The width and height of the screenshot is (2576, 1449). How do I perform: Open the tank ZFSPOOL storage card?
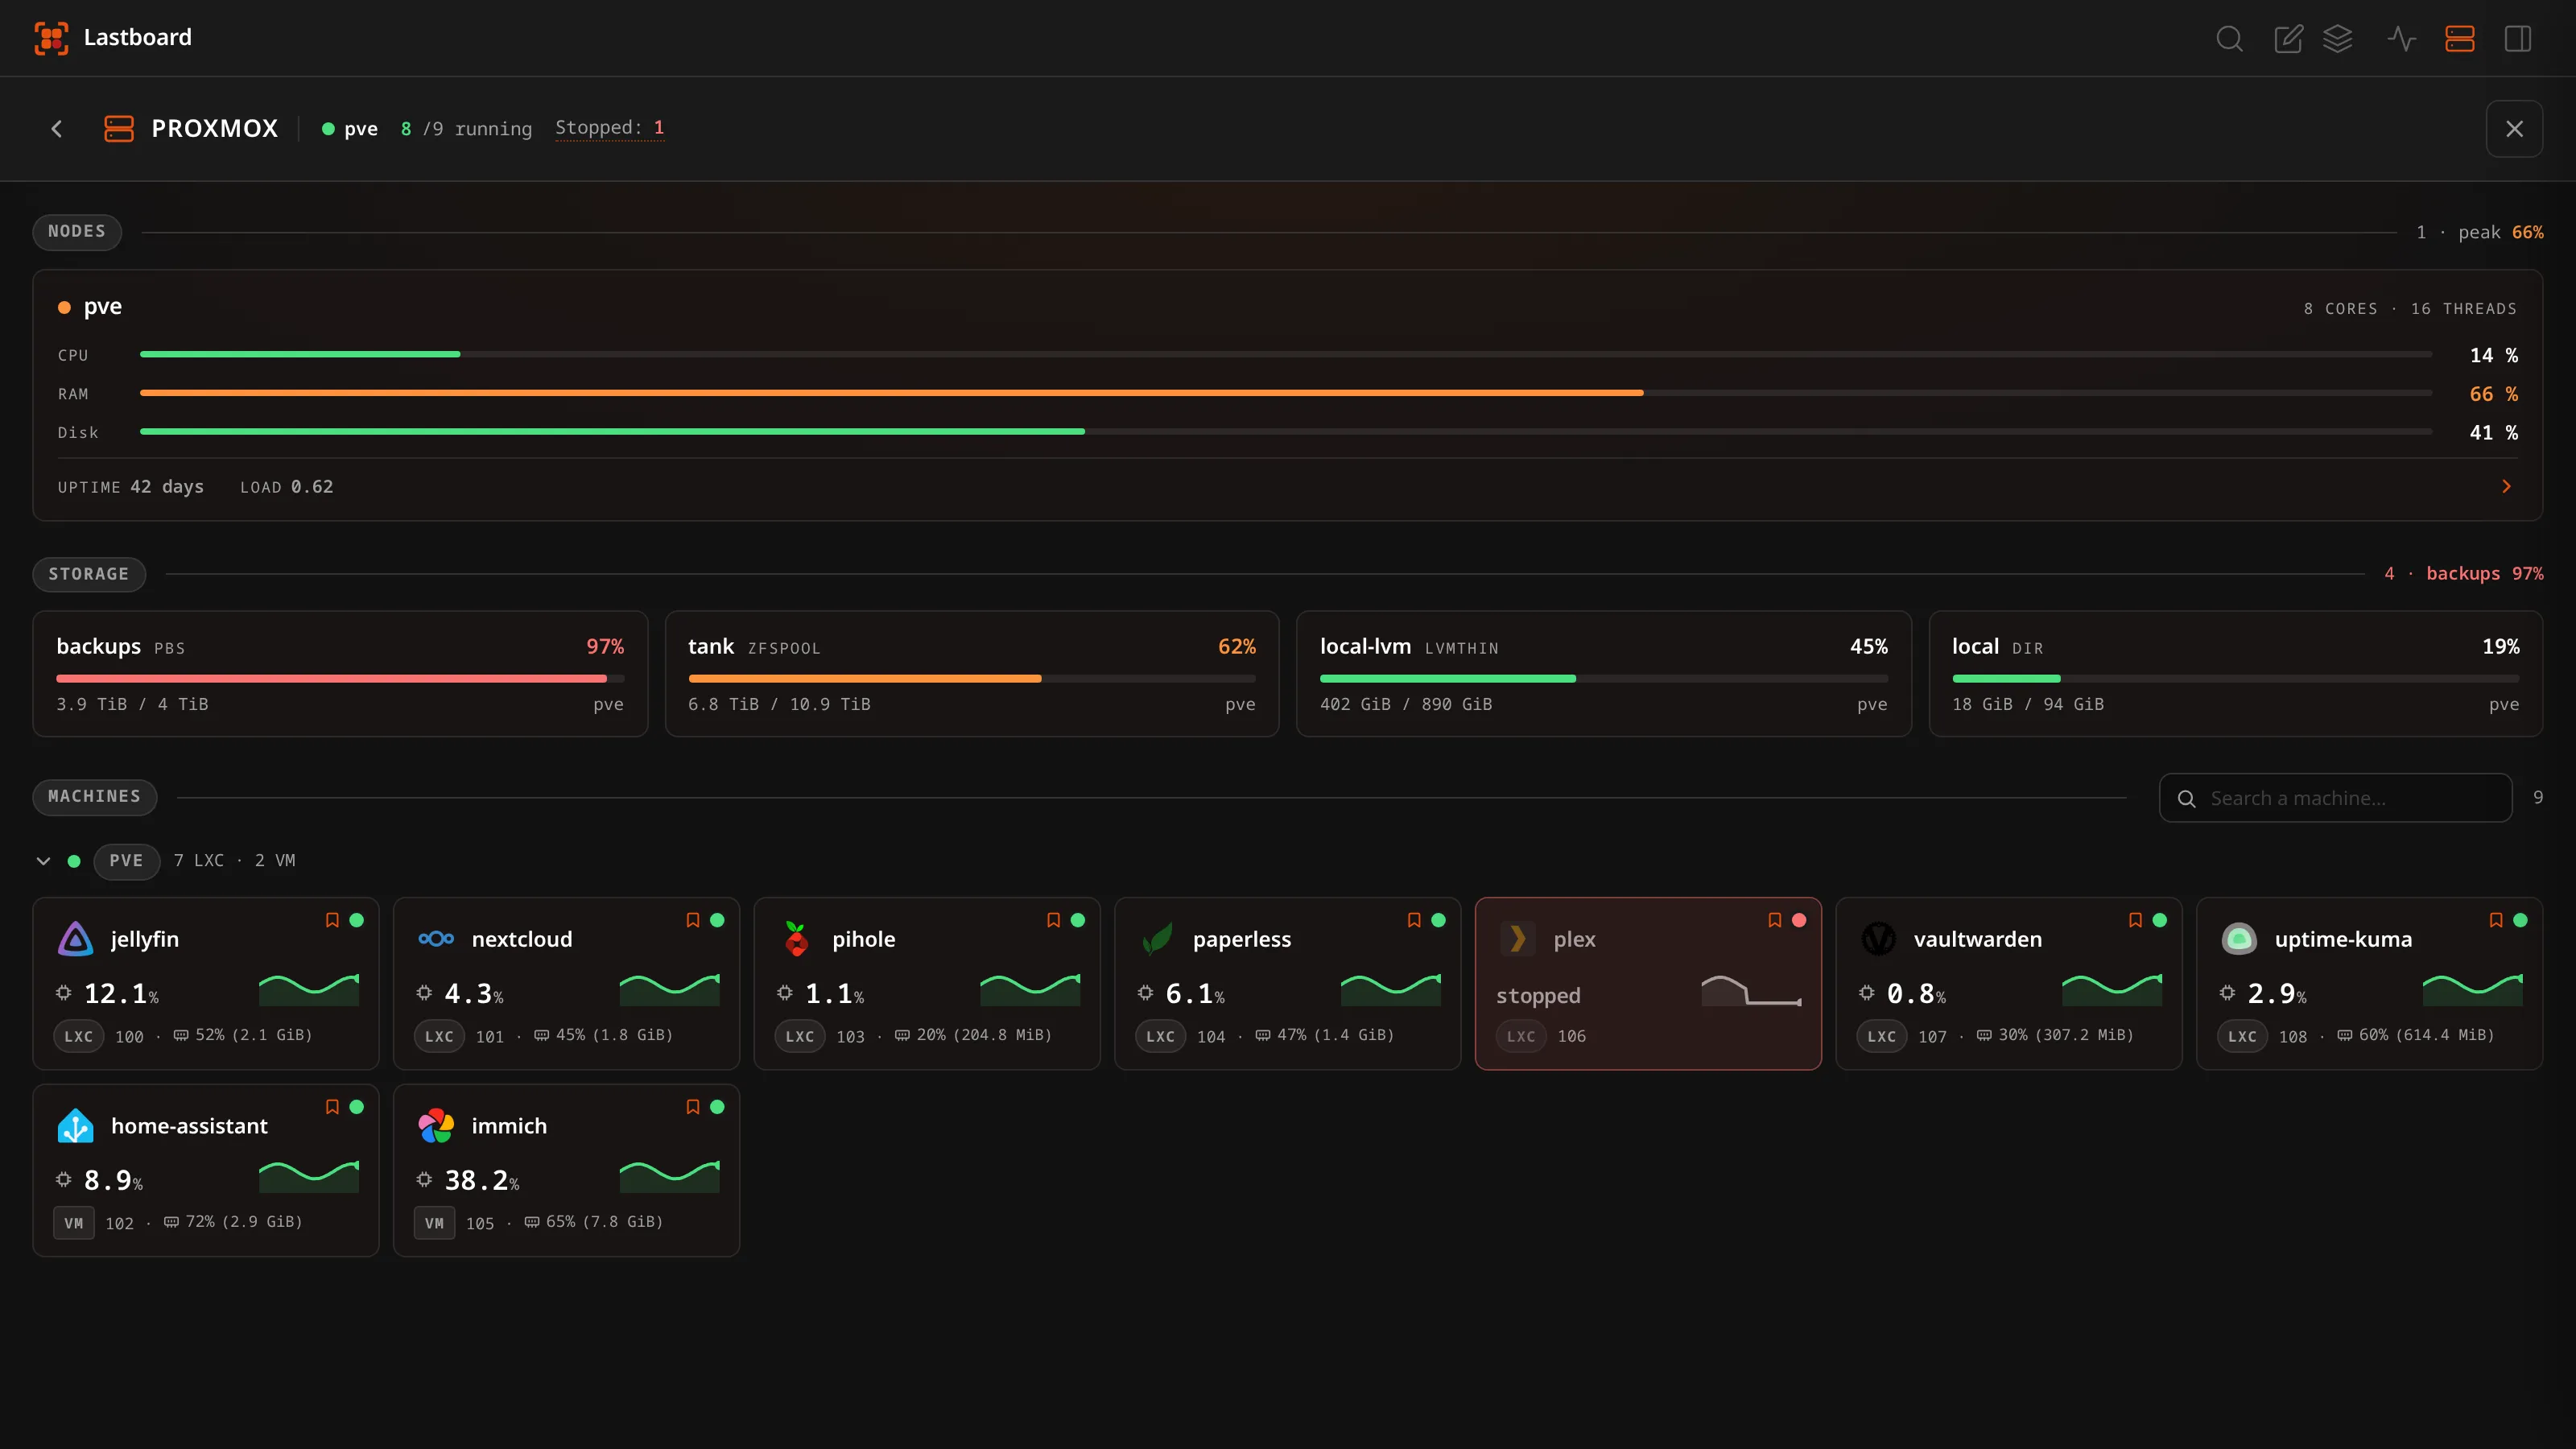972,674
